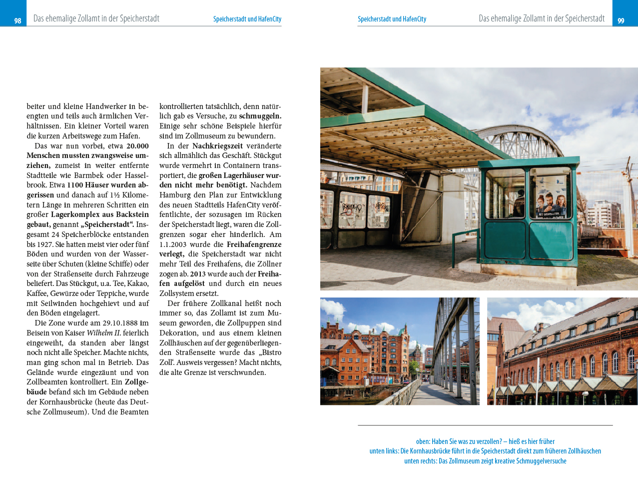Image resolution: width=638 pixels, height=500 pixels.
Task: Click the bold number '20.000' in text
Action: point(137,146)
